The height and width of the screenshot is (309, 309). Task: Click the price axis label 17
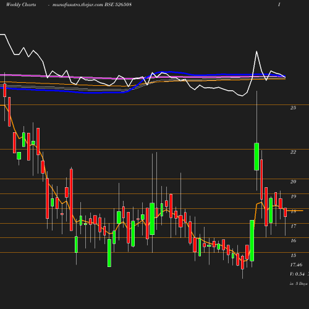click(x=293, y=226)
